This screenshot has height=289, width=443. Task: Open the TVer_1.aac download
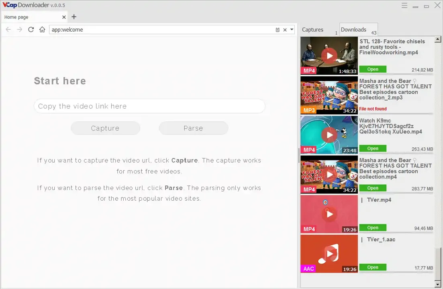(x=373, y=267)
